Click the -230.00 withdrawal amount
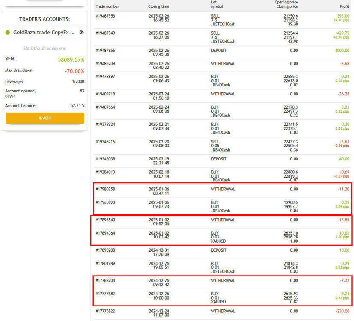The height and width of the screenshot is (321, 354). click(x=342, y=311)
